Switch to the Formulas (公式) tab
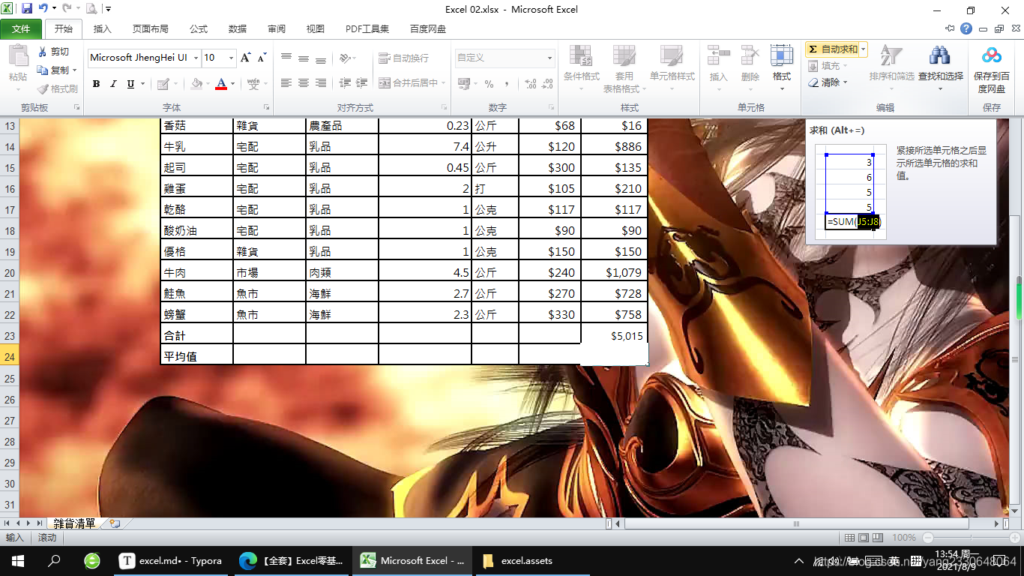This screenshot has width=1024, height=576. tap(199, 29)
